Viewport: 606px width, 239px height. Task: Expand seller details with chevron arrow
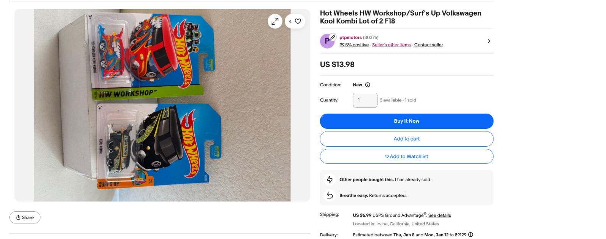(489, 41)
